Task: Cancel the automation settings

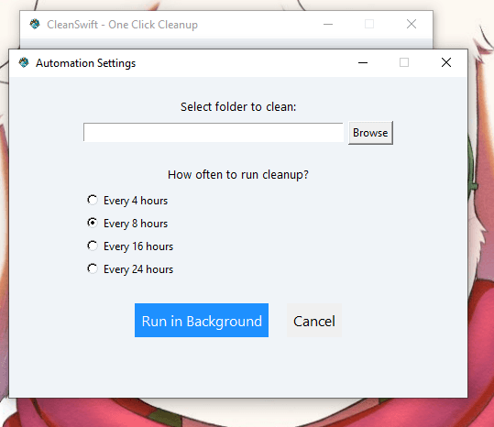Action: click(314, 321)
